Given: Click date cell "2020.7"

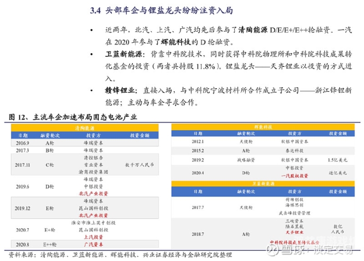Looking at the screenshot, I should [x=22, y=230].
